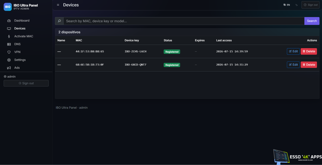Click the Ads megaphone icon
The width and height of the screenshot is (322, 165).
coord(9,68)
